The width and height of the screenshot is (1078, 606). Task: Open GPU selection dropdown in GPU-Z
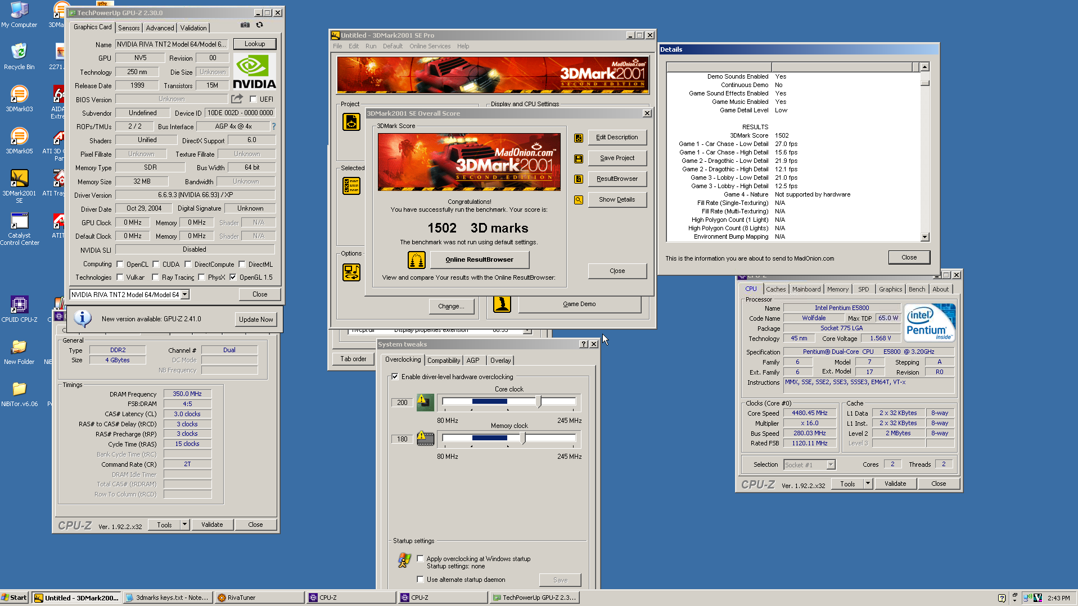tap(185, 295)
